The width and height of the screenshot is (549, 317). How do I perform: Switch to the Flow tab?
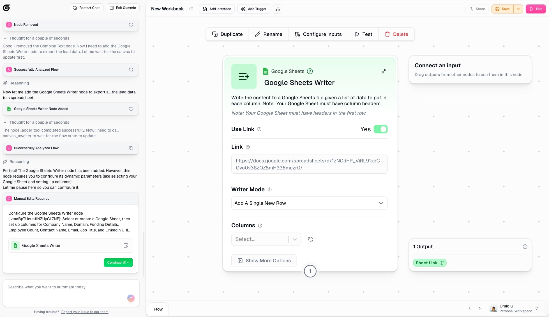point(158,309)
